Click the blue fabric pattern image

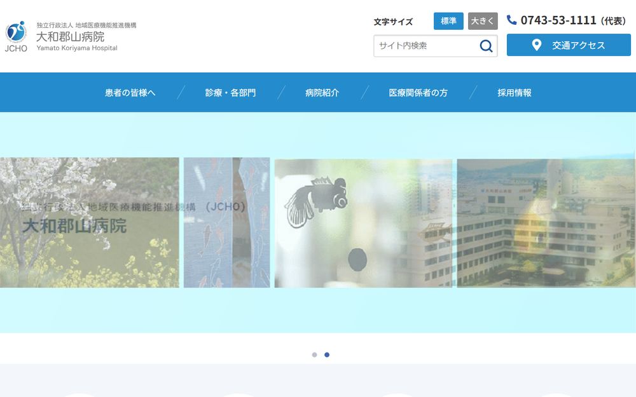(227, 222)
